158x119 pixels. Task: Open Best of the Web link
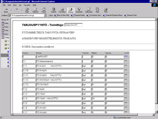62,15
